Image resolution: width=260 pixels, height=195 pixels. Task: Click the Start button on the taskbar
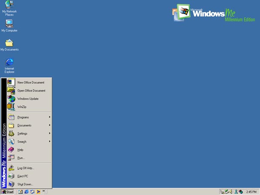pyautogui.click(x=7, y=192)
